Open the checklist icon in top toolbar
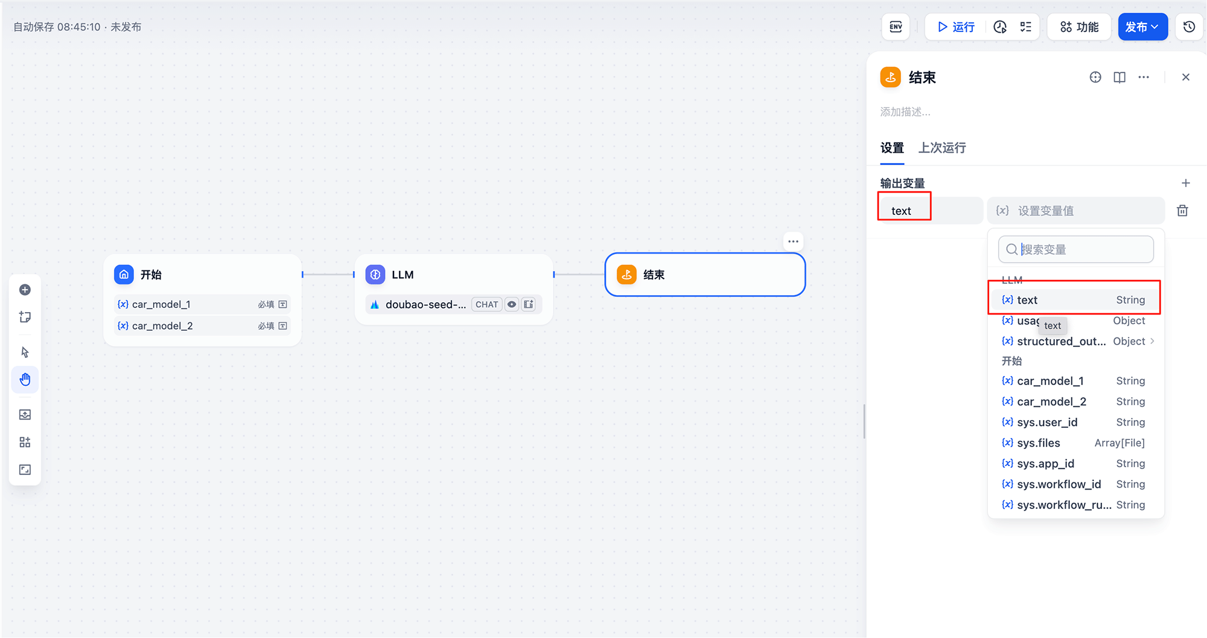The height and width of the screenshot is (638, 1207). pyautogui.click(x=1026, y=27)
